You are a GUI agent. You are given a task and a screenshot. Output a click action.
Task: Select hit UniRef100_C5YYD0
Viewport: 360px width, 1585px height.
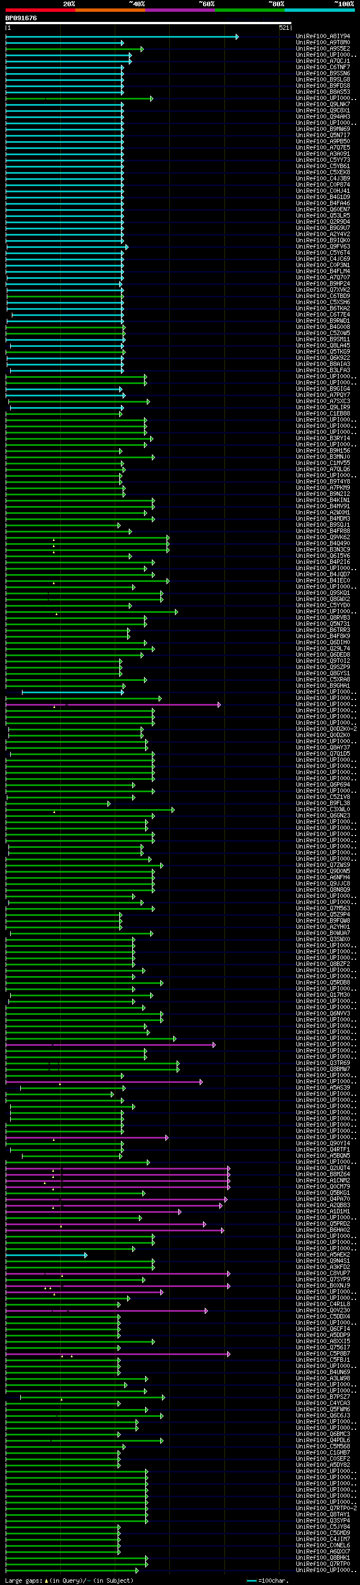(x=322, y=605)
